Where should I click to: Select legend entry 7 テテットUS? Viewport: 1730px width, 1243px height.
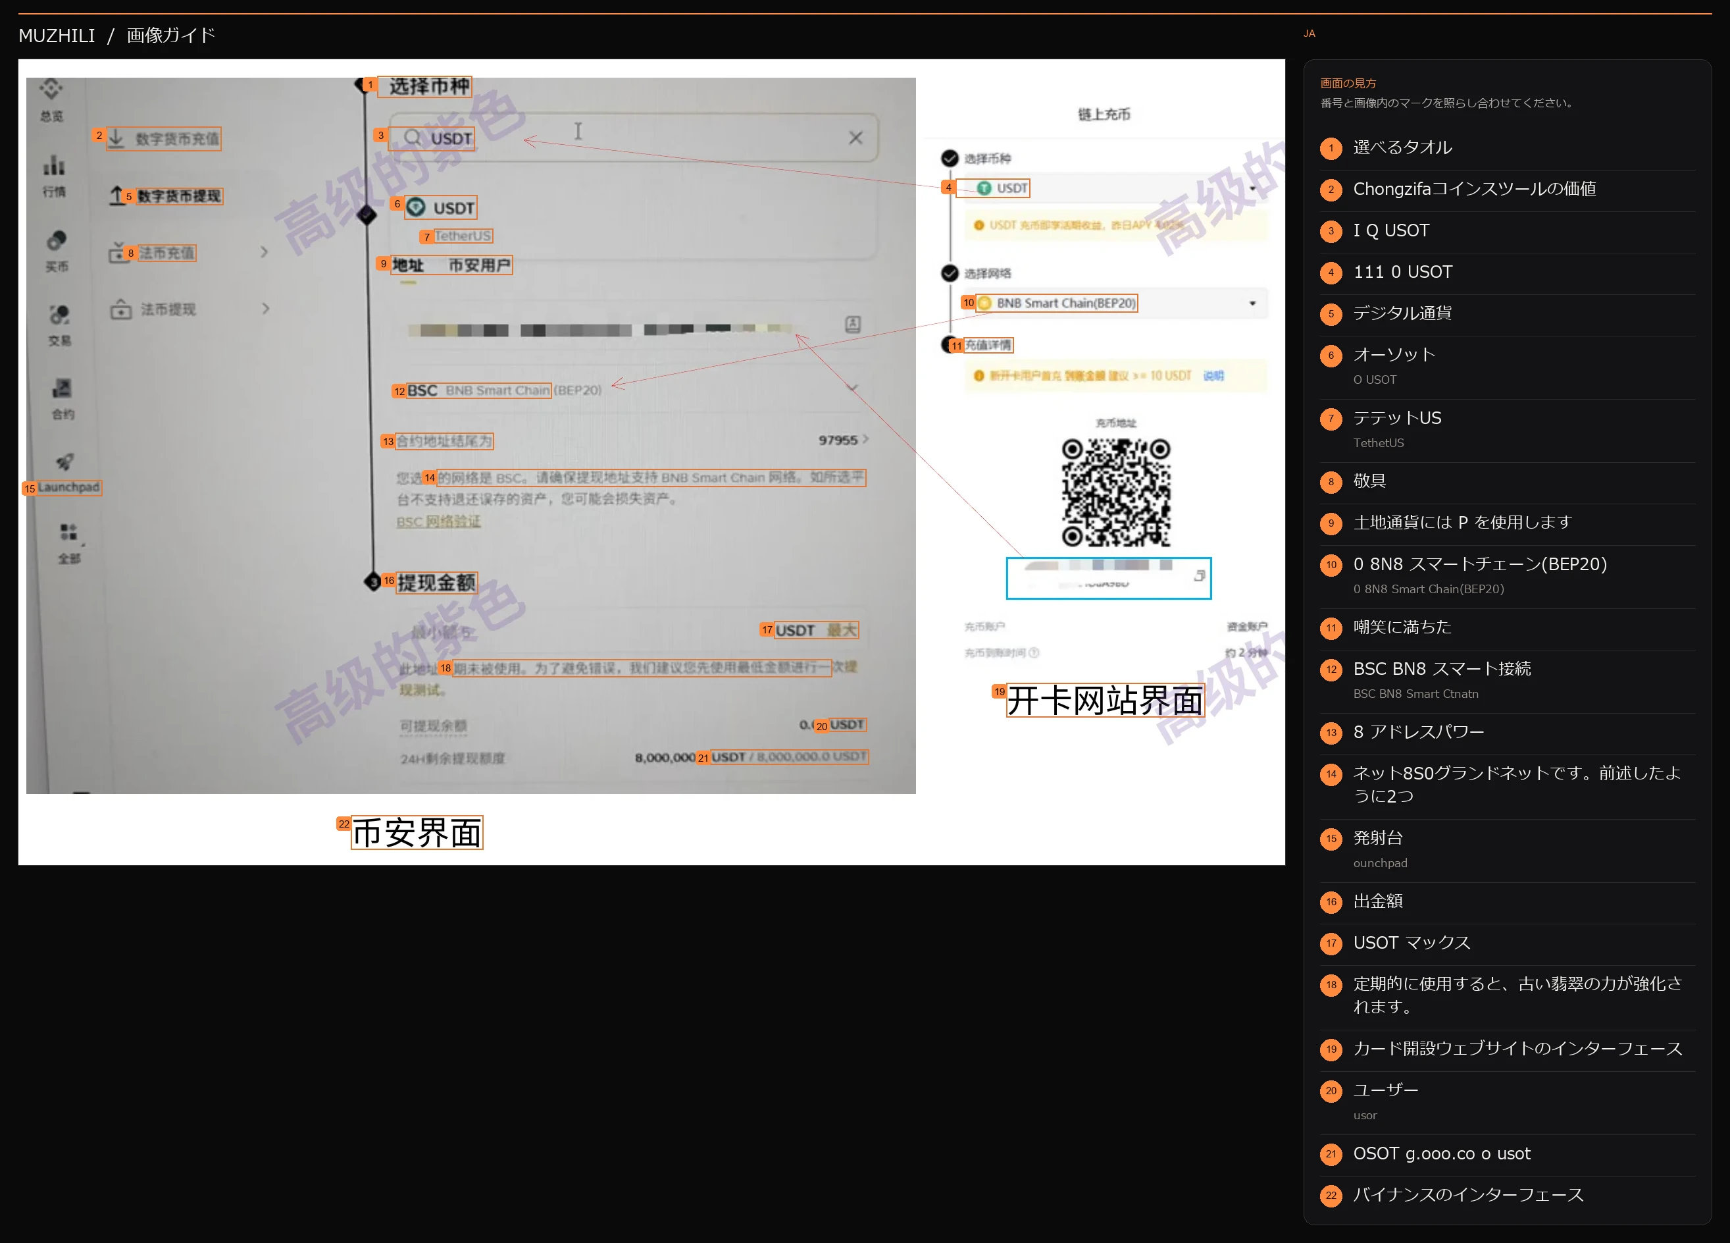click(x=1508, y=430)
